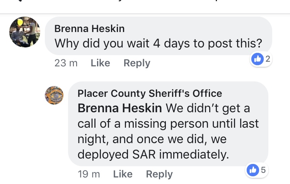Click the cropped text line at top
The width and height of the screenshot is (290, 184).
coord(145,2)
